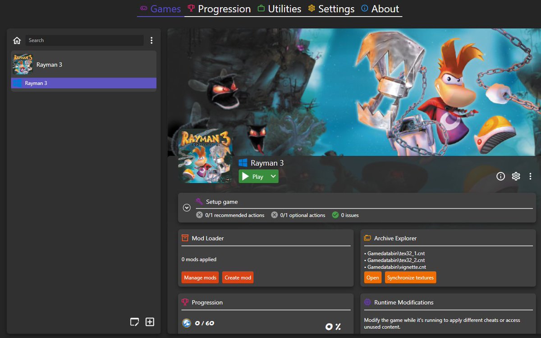Click the Open archive button
This screenshot has height=338, width=541.
(372, 278)
